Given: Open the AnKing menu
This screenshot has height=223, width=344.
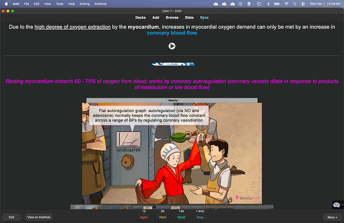Looking at the screenshot, I should [x=84, y=3].
